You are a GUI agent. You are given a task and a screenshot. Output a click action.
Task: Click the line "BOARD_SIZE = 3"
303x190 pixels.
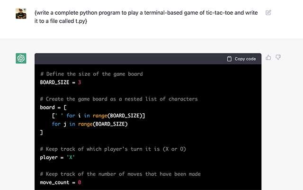61,82
